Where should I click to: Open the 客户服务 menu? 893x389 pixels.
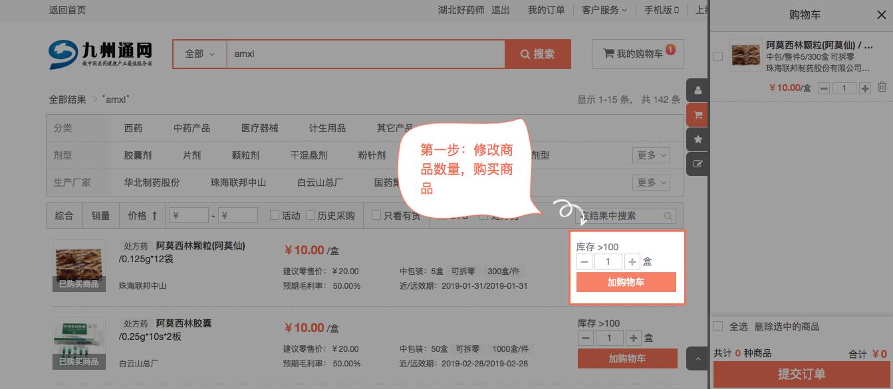coord(604,10)
